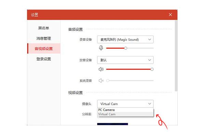This screenshot has height=138, width=205.
Task: Click the system mix slider handle
Action: (x=108, y=80)
